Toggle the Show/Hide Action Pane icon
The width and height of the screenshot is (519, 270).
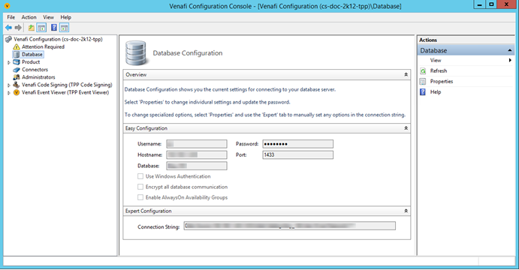click(64, 28)
